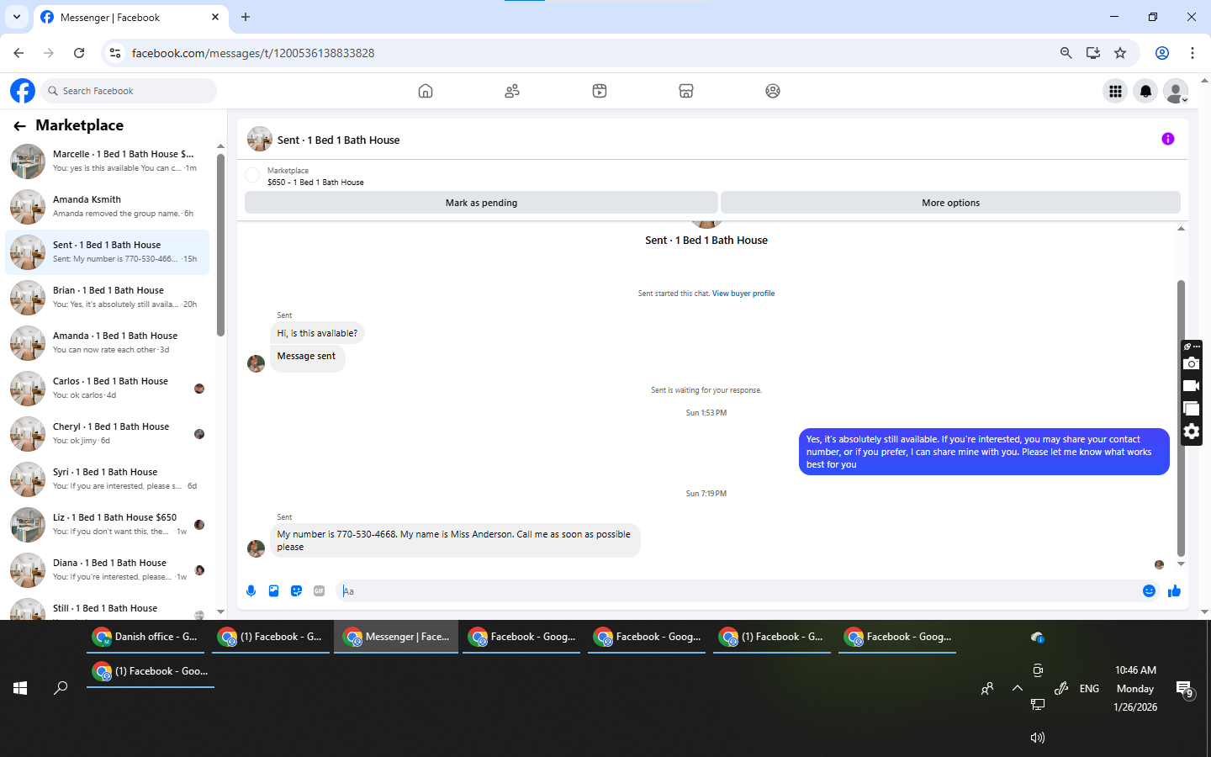Screen dimensions: 1211x757
Task: Go back using the Marketplace back arrow
Action: point(19,126)
